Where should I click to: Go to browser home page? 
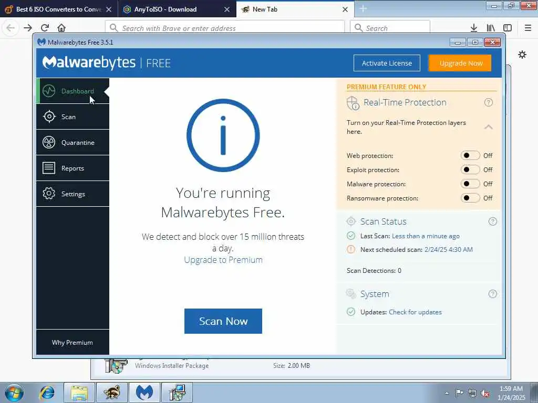click(61, 28)
